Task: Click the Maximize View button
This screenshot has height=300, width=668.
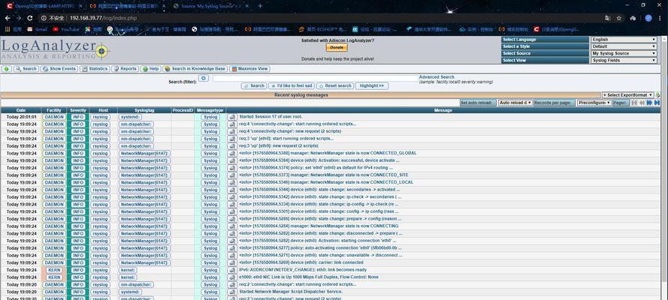Action: [249, 69]
